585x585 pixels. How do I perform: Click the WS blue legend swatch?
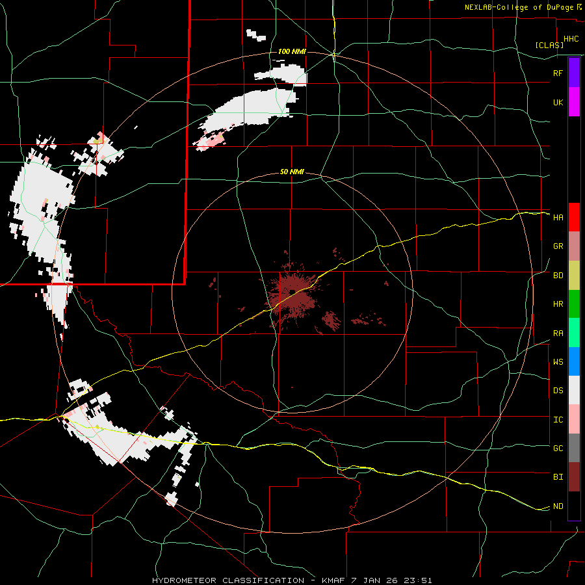tap(574, 361)
